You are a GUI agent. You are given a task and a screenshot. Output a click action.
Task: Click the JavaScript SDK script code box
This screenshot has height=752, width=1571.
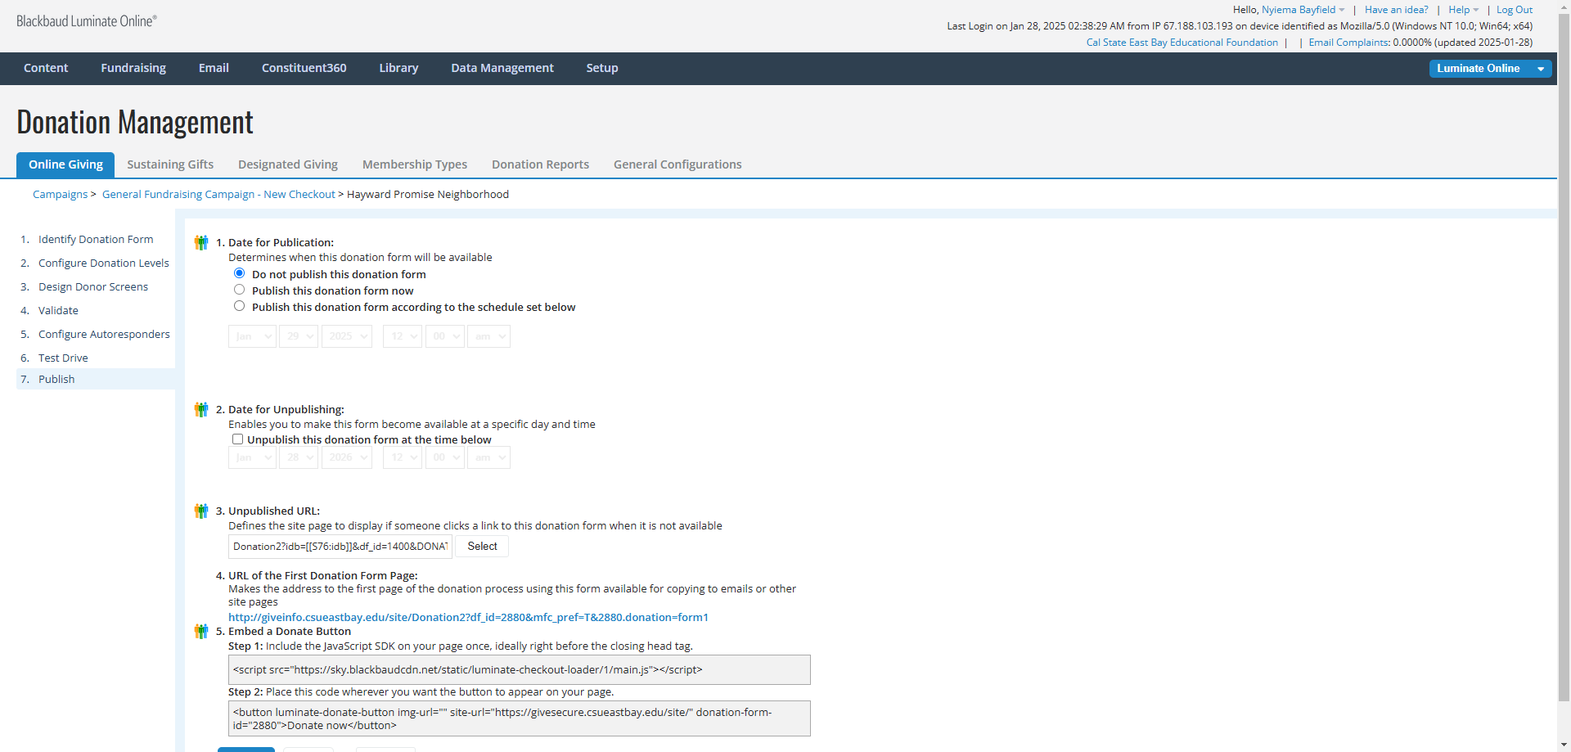(x=520, y=669)
